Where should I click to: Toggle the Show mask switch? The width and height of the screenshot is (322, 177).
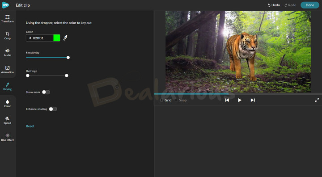click(46, 92)
